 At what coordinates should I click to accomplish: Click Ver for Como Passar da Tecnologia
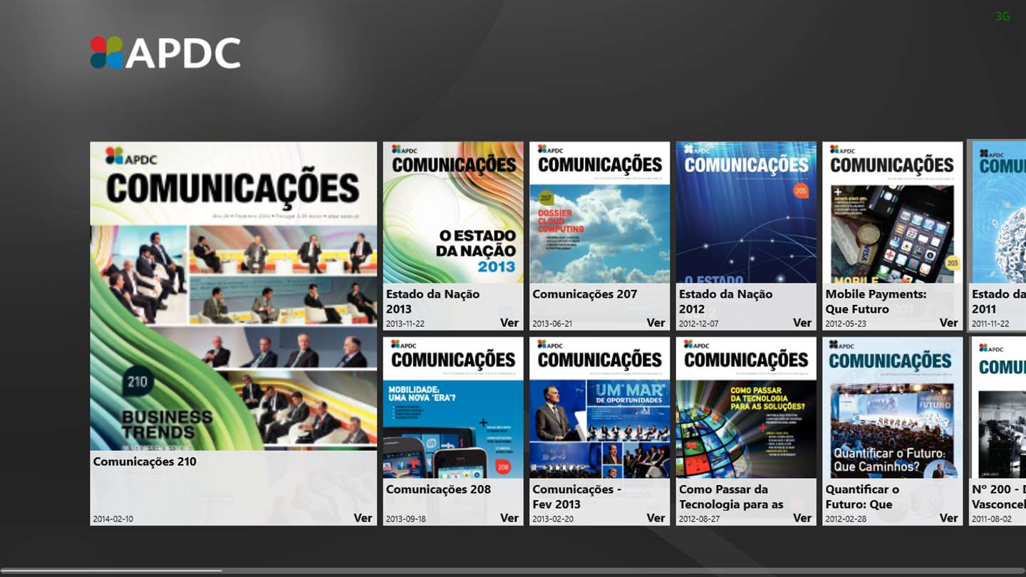(802, 518)
